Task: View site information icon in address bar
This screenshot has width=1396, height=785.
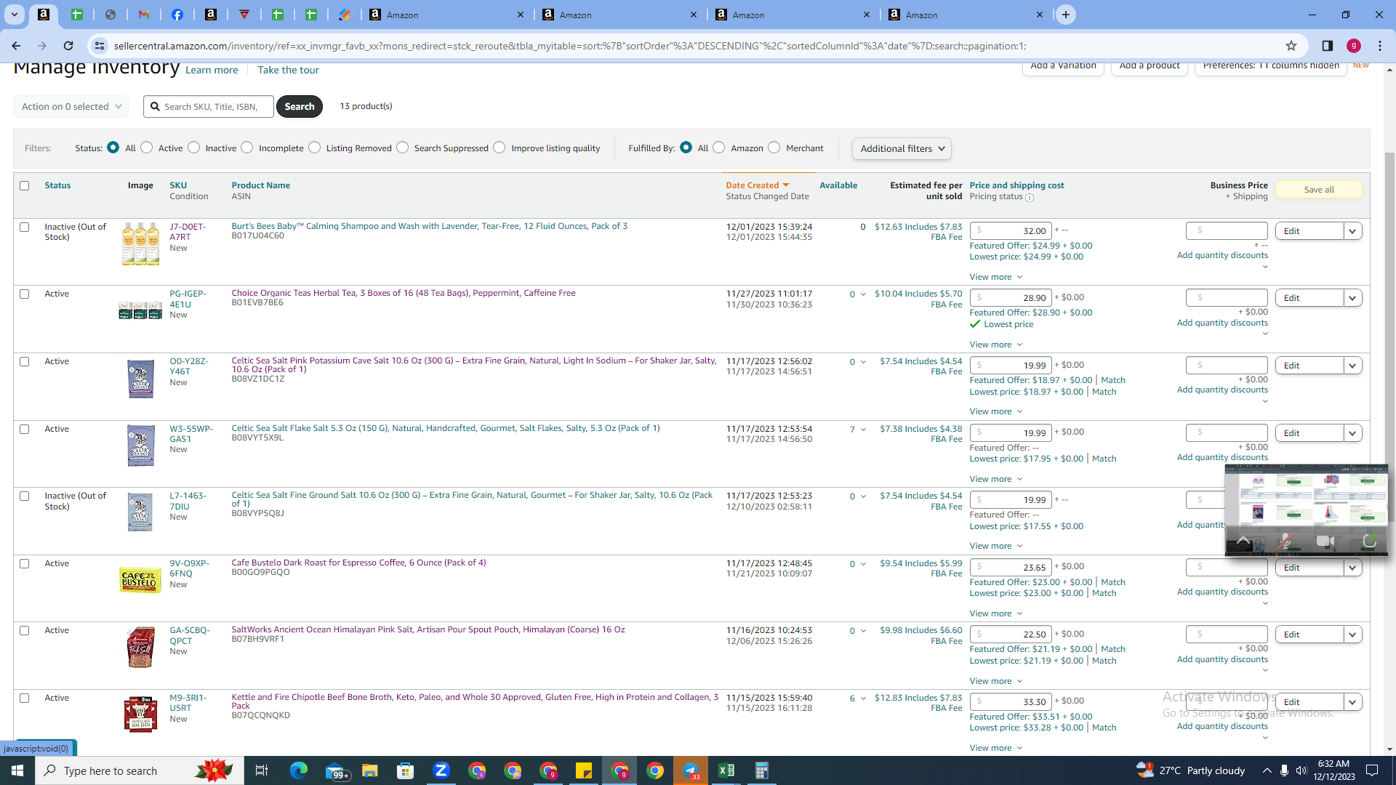Action: 99,46
